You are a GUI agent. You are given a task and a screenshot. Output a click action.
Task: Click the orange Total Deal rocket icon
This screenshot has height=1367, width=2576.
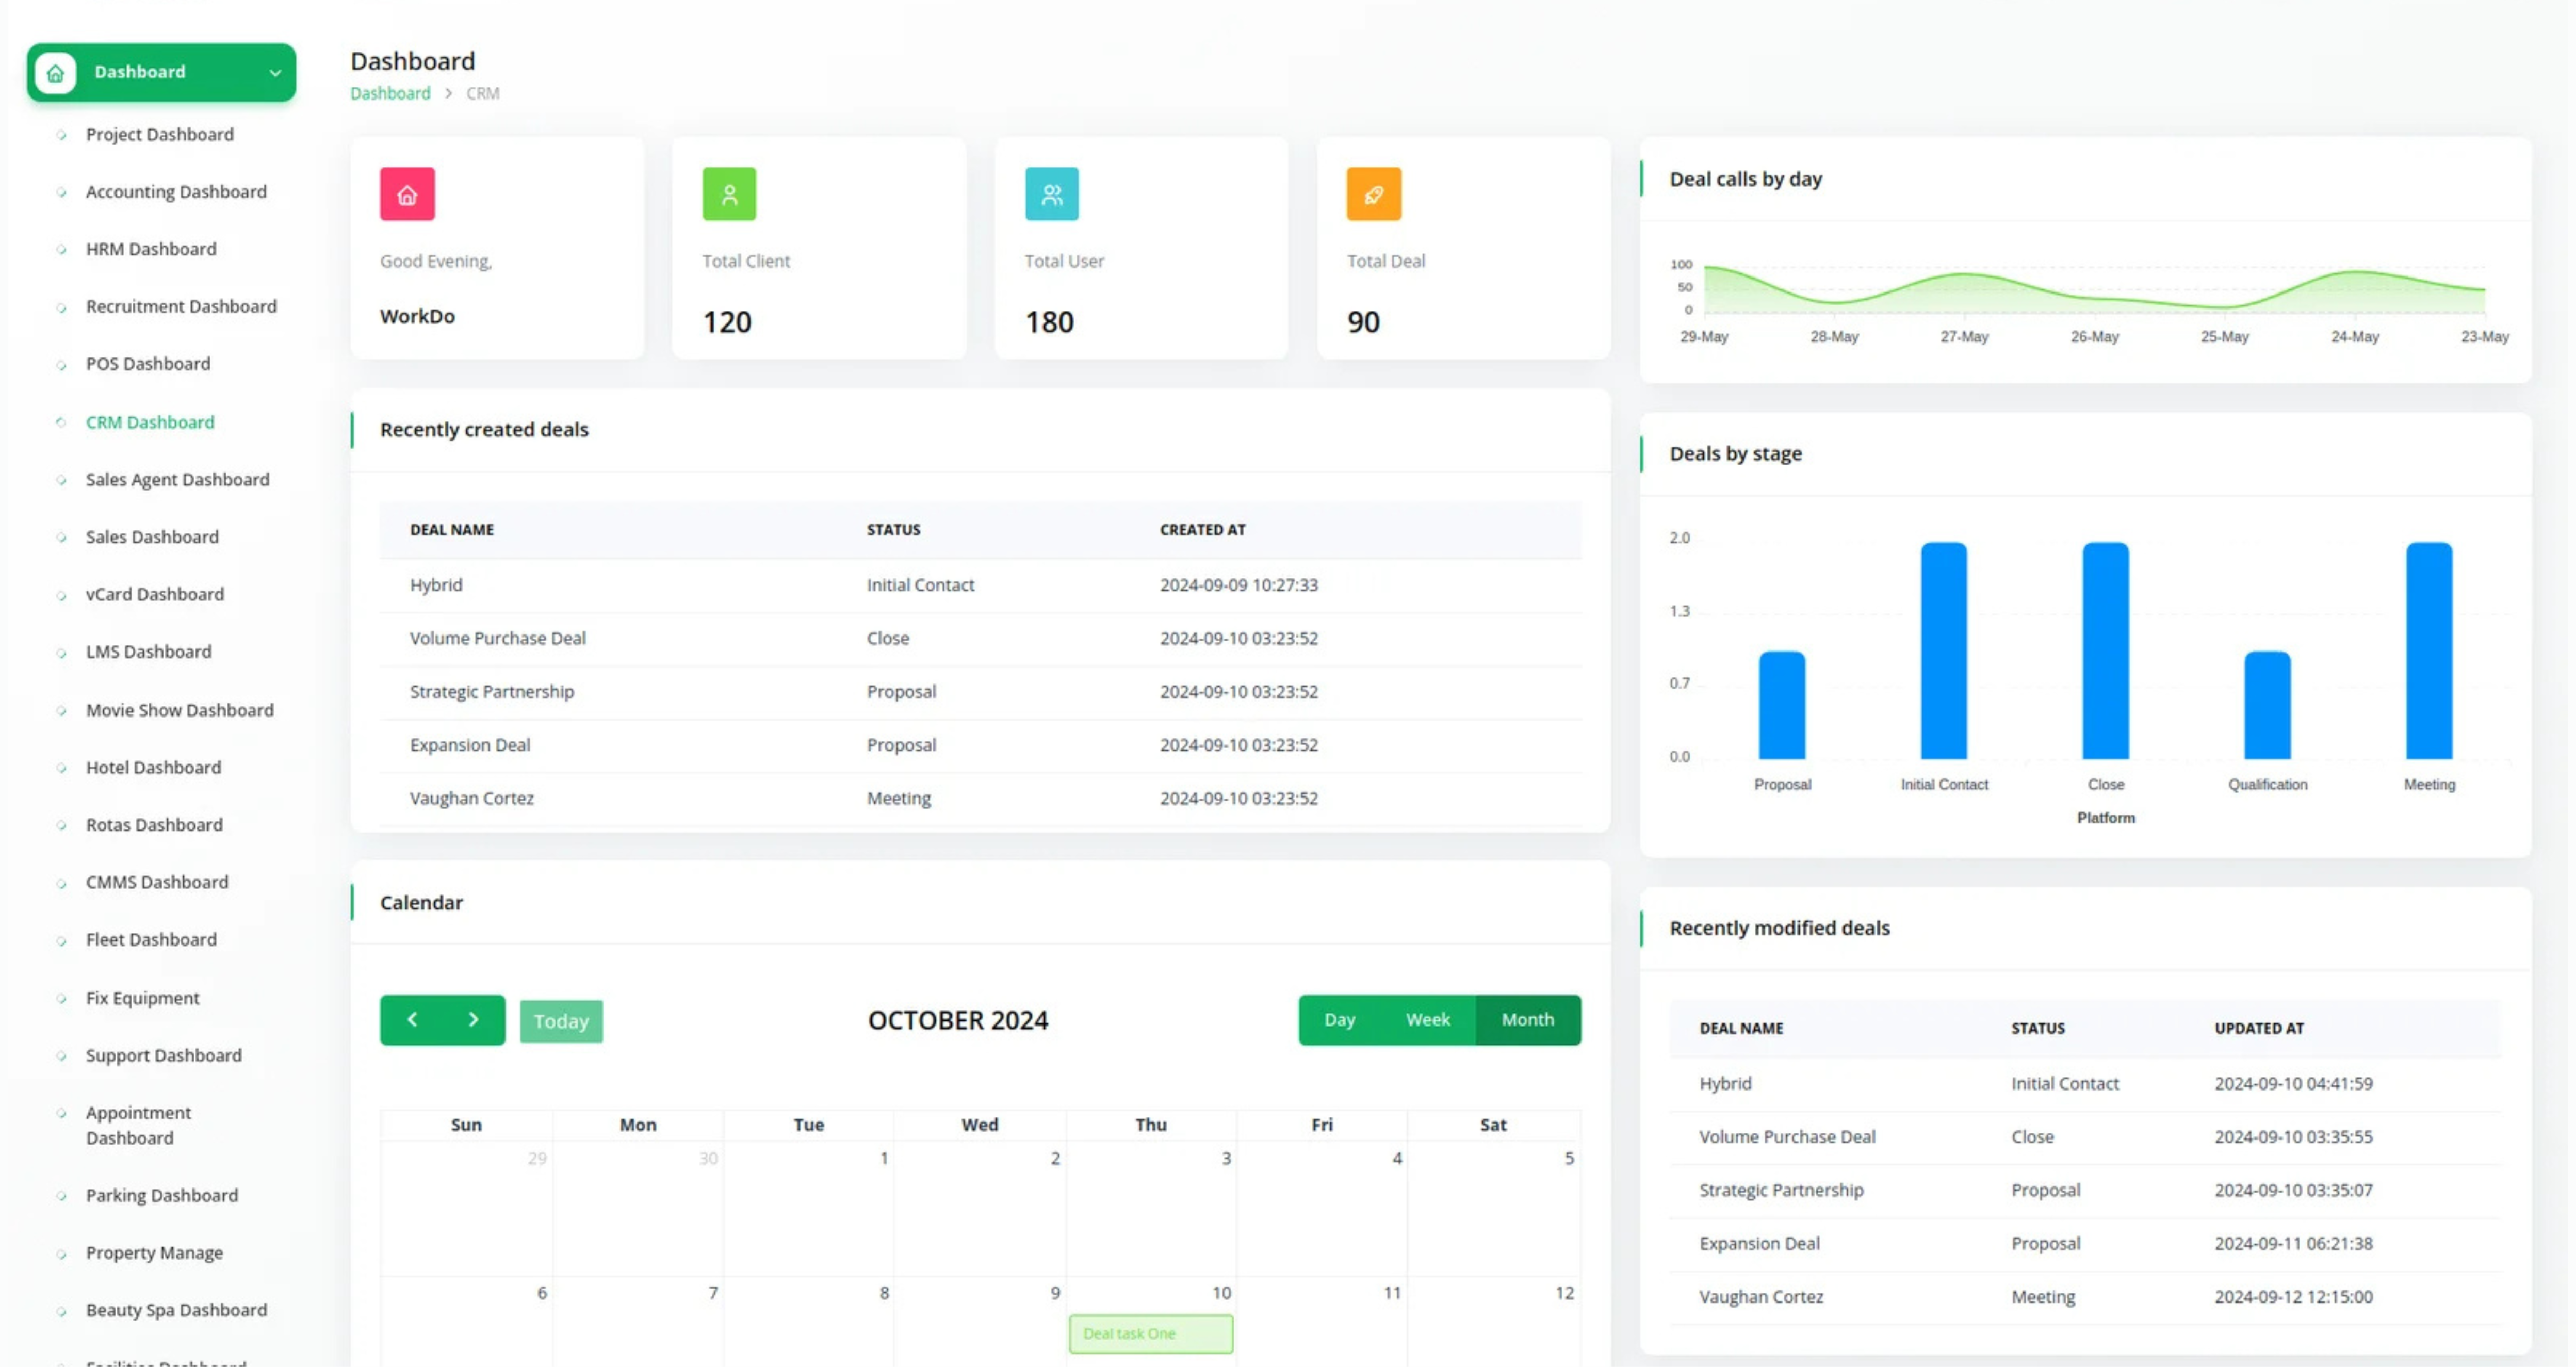tap(1373, 194)
